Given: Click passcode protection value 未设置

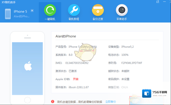Looking at the screenshot, I should point(125,79).
